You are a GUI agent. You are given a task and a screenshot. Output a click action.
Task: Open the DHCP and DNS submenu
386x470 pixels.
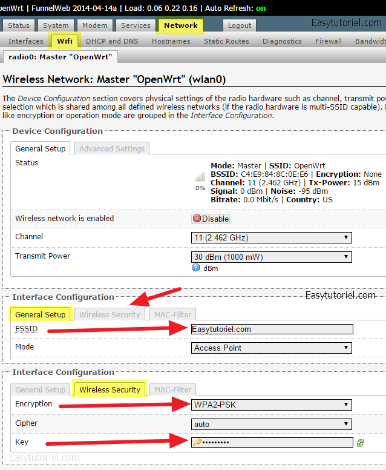[x=112, y=41]
